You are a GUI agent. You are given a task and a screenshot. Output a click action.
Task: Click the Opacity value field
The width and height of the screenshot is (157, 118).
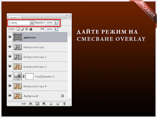pos(50,23)
